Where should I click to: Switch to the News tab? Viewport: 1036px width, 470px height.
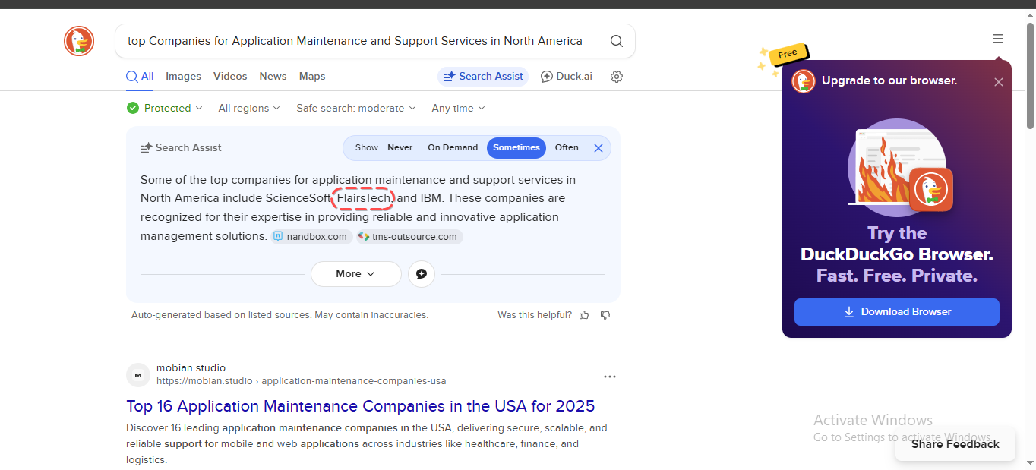tap(273, 77)
